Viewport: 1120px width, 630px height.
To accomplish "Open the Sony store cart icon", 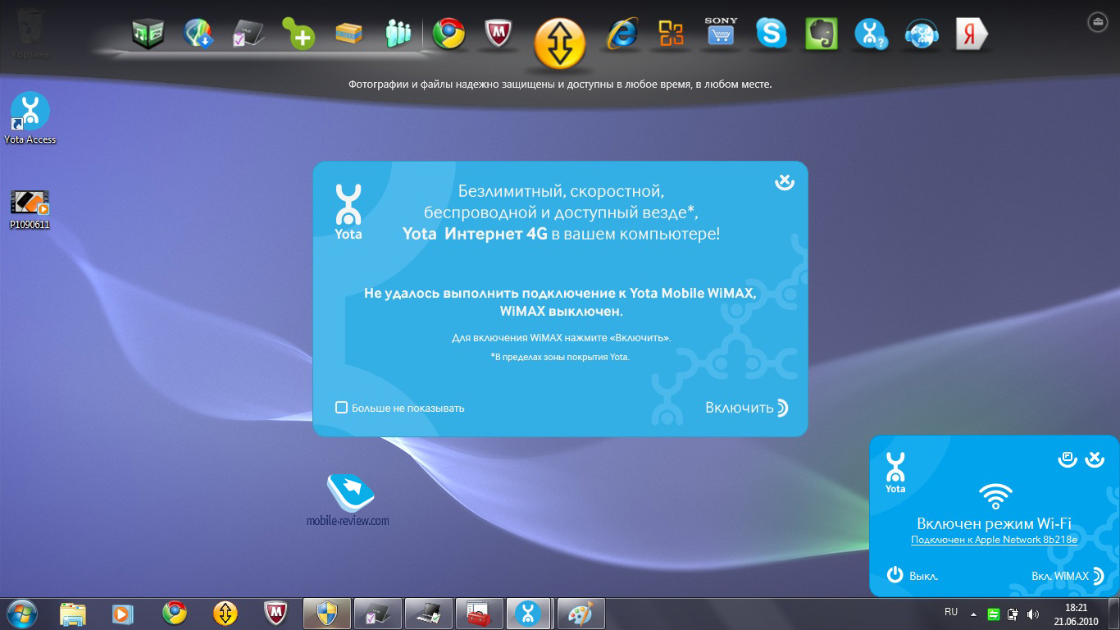I will coord(721,33).
